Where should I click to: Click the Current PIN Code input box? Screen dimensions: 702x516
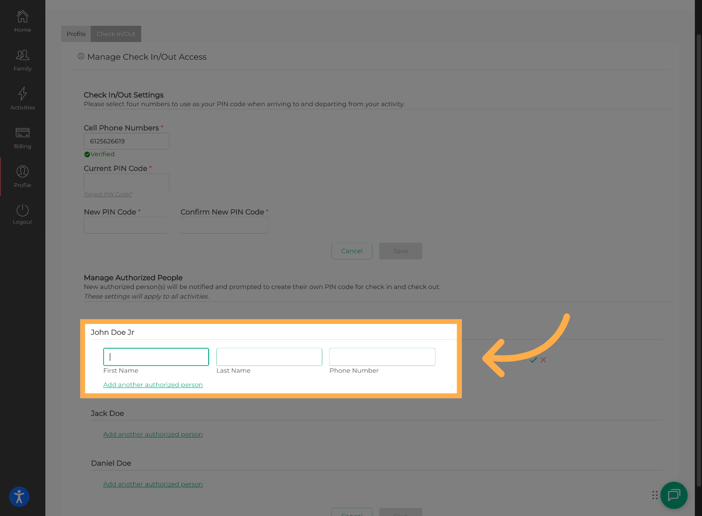pos(126,182)
